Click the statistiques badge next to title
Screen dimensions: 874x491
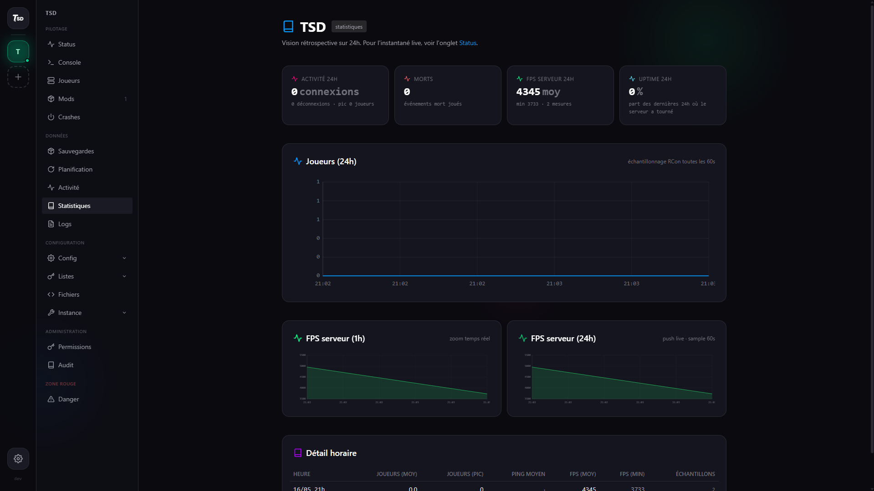(x=349, y=27)
